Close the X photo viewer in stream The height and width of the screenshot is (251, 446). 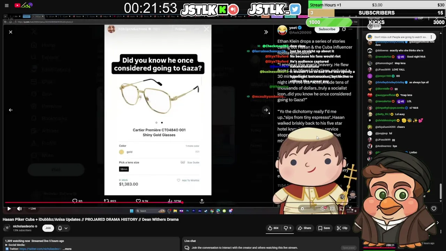(x=10, y=32)
